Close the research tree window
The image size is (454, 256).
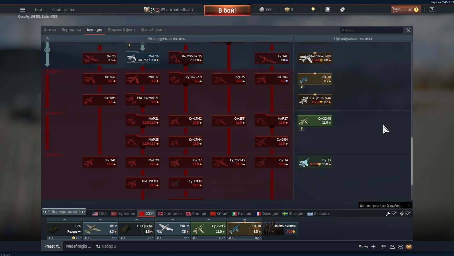tap(408, 30)
